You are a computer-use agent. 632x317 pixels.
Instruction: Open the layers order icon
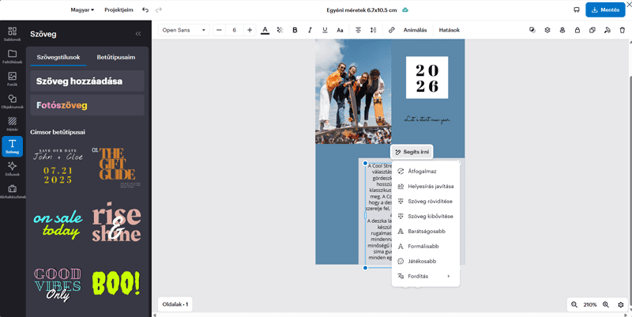click(x=547, y=30)
